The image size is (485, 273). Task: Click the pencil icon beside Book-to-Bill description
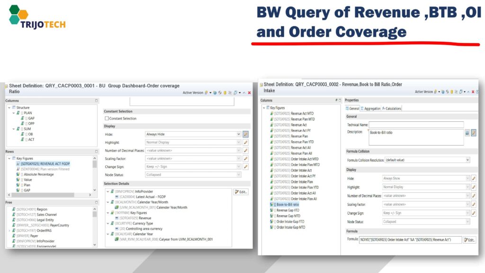click(x=473, y=133)
